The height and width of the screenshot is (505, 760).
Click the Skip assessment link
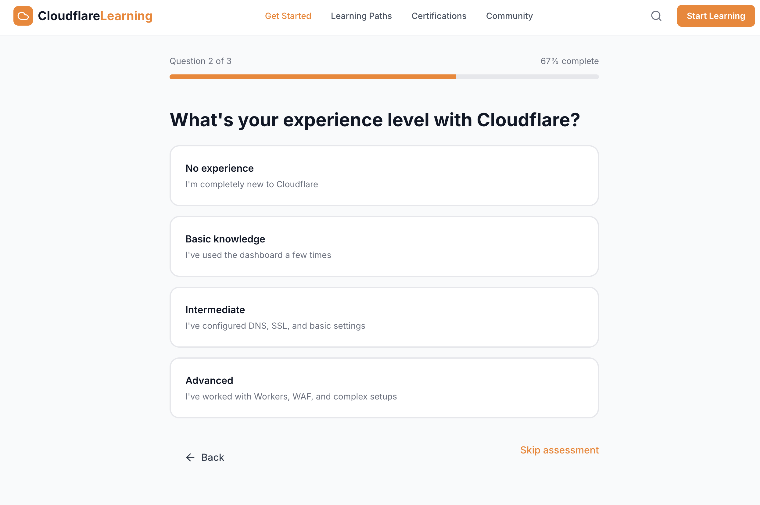[559, 450]
